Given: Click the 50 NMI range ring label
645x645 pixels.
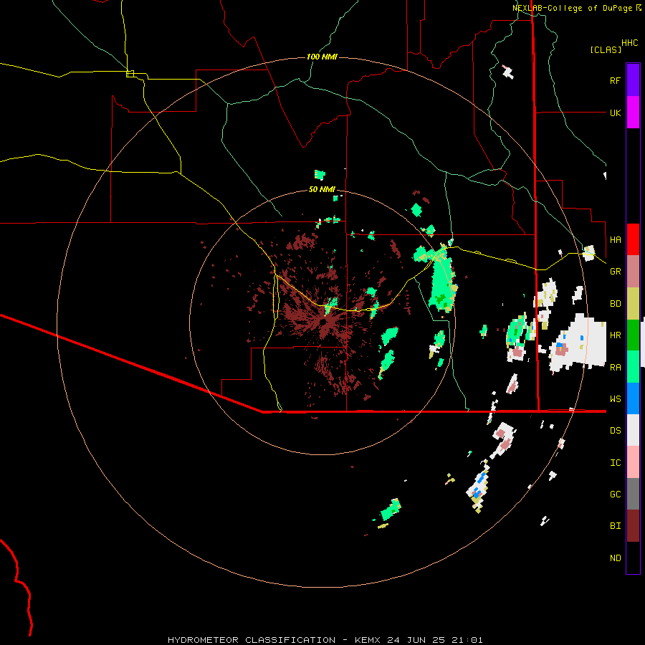Looking at the screenshot, I should coord(322,189).
